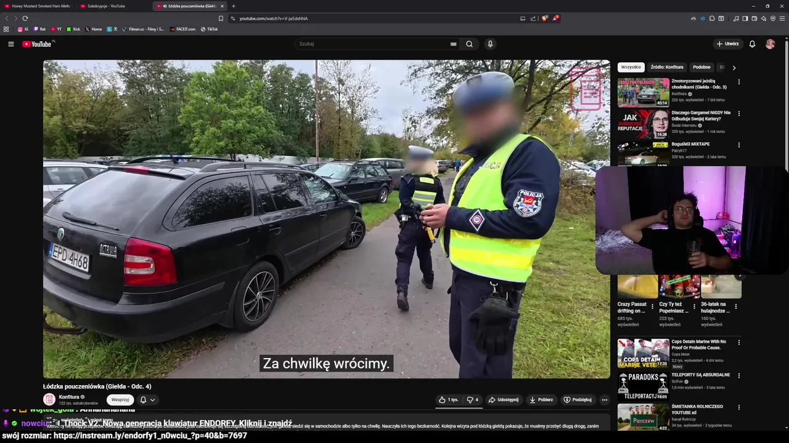Open options for ŚMIETANKA ROLNICZEGO YOUTUBE video
This screenshot has width=789, height=443.
(739, 407)
